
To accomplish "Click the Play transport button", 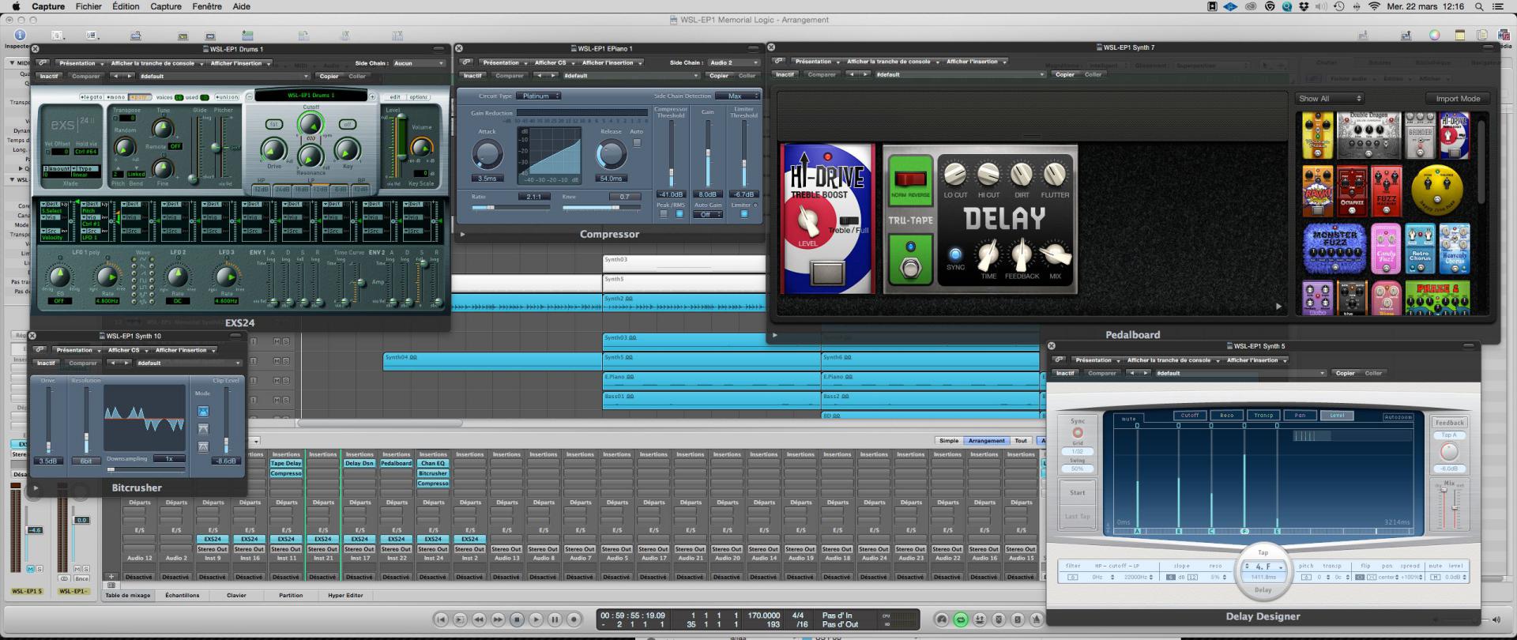I will pyautogui.click(x=536, y=619).
